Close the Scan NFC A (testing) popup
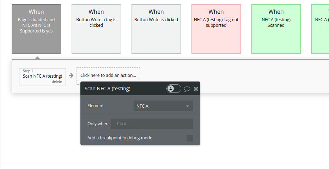Screen dimensions: 329x169 pos(196,89)
